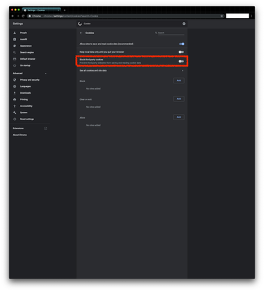Bookmark this page with star icon
264x291 pixels.
pos(222,16)
